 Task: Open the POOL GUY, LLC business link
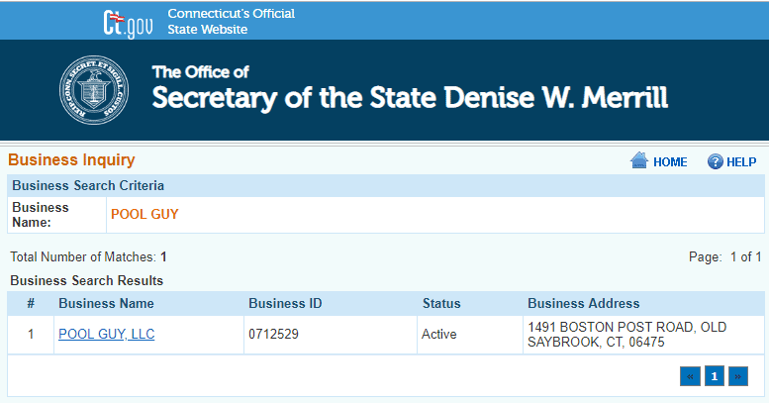(x=106, y=335)
